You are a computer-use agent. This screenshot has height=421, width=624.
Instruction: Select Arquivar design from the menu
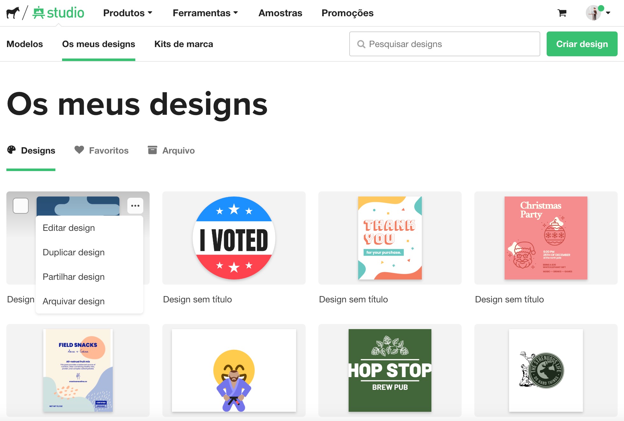point(73,301)
